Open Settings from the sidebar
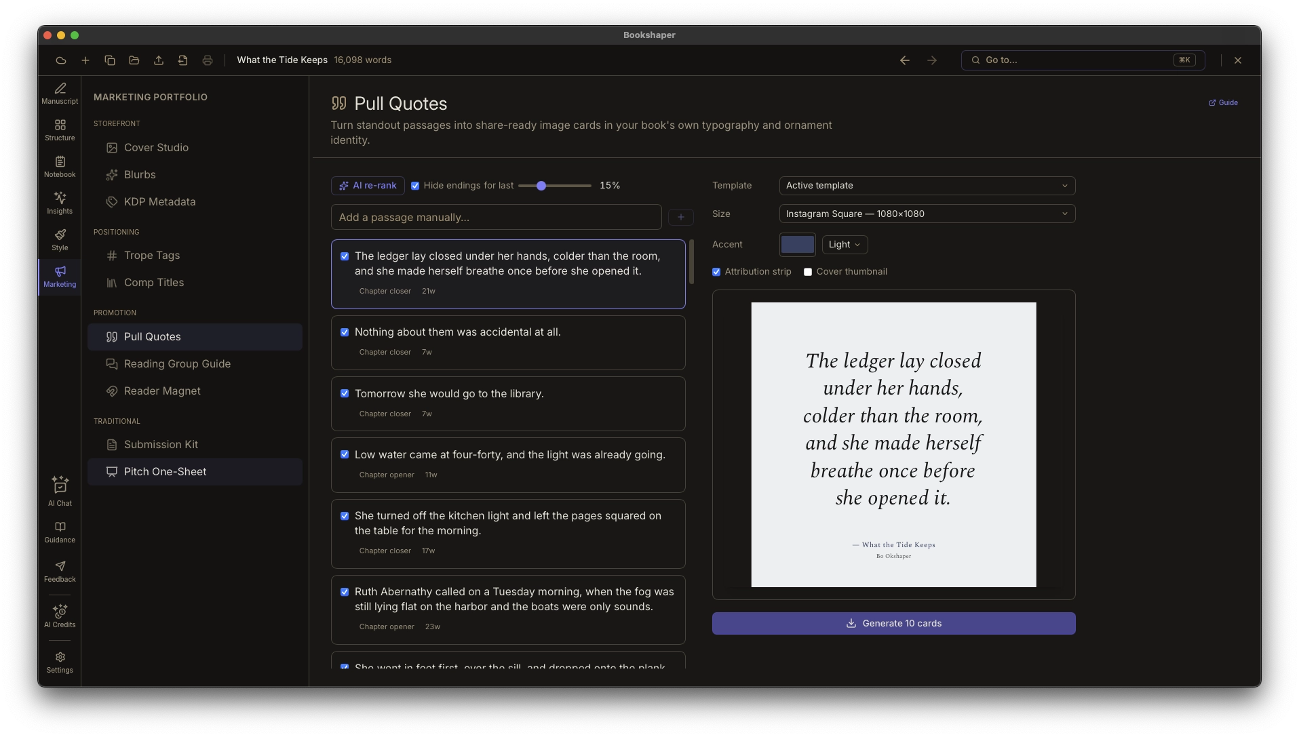This screenshot has height=737, width=1299. [60, 662]
